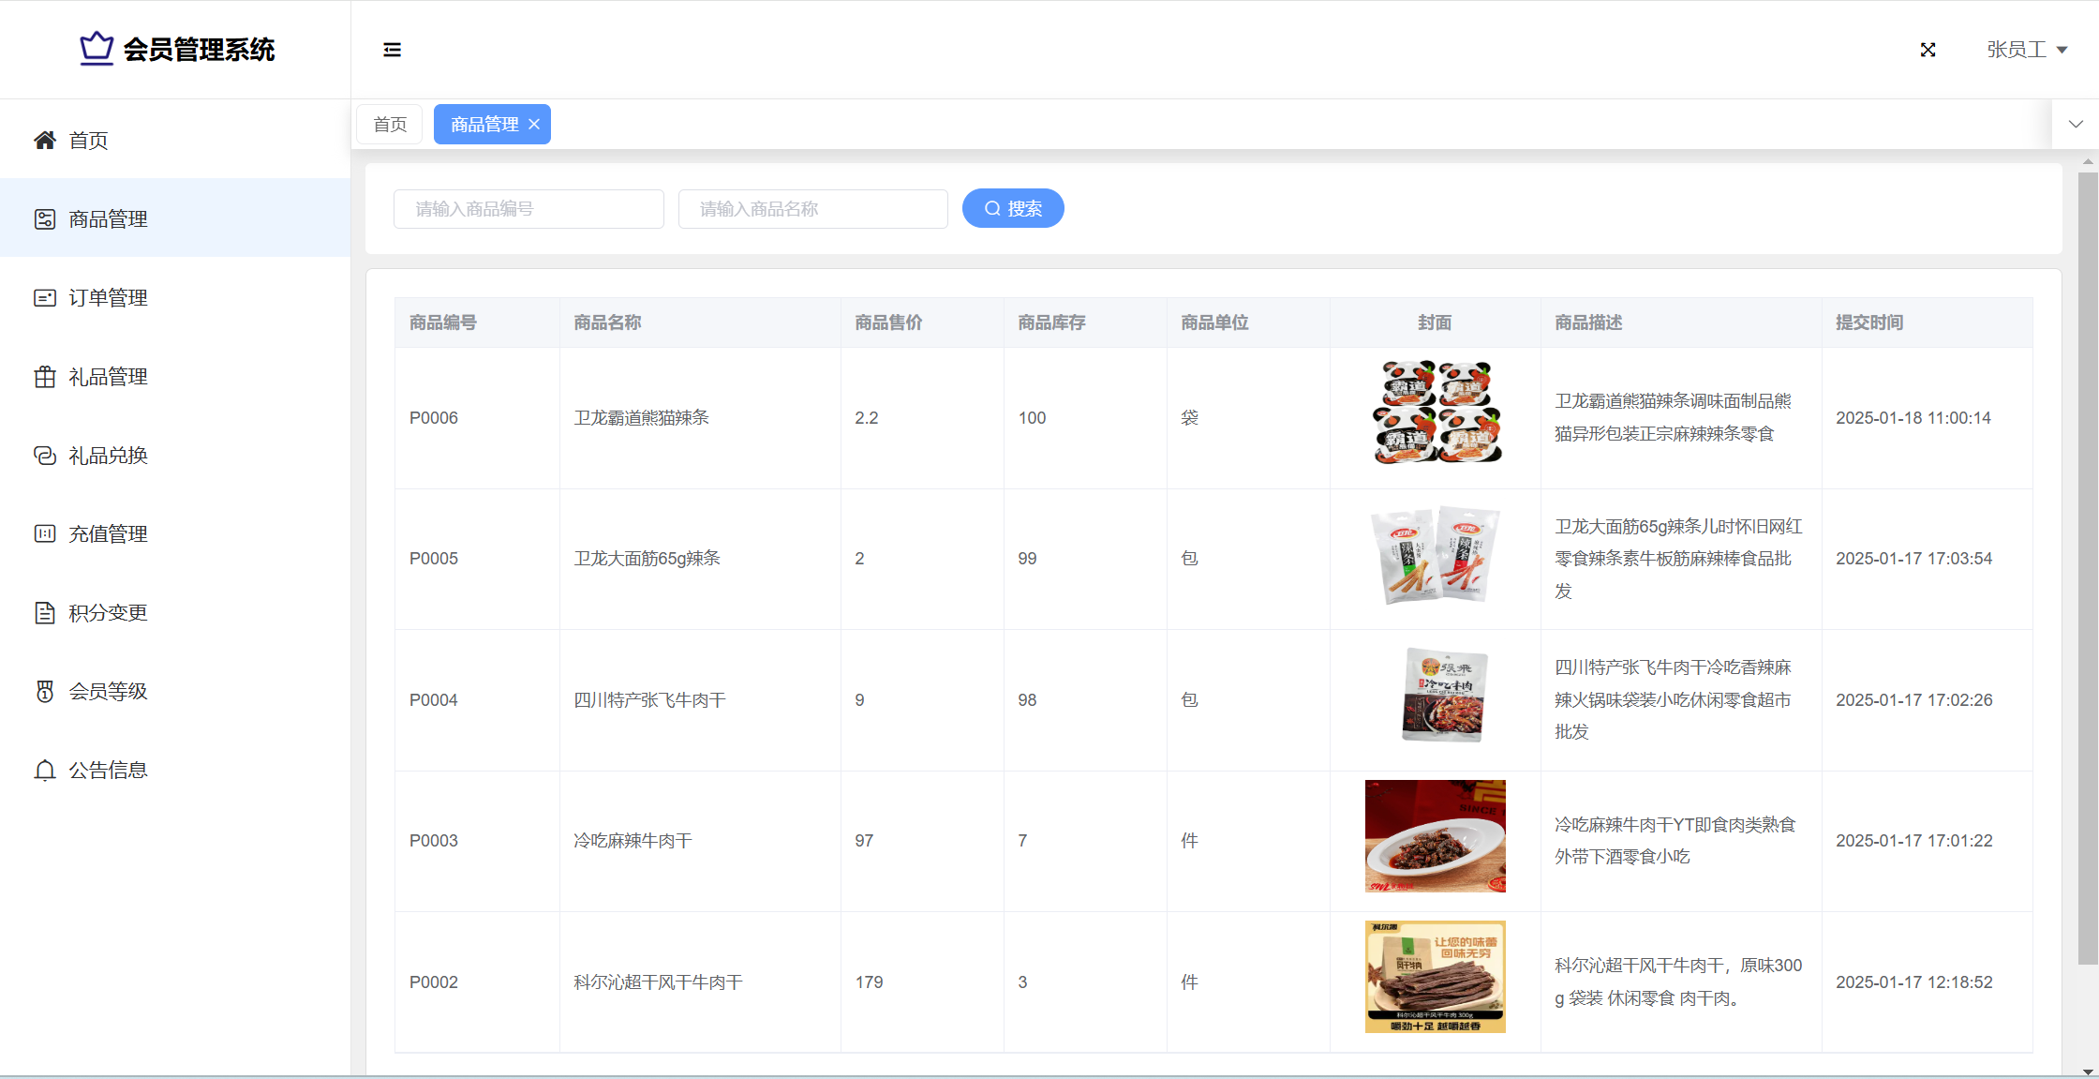2099x1079 pixels.
Task: Close the 商品管理 tab
Action: coord(534,124)
